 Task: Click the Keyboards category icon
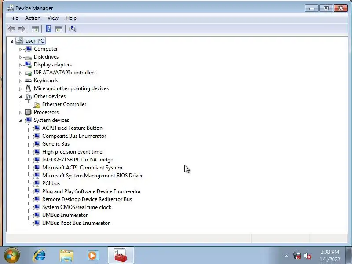[x=28, y=81]
